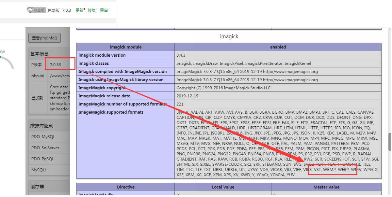Select the 缓存器 section header
Viewport: 392px width, 197px height.
tap(37, 187)
